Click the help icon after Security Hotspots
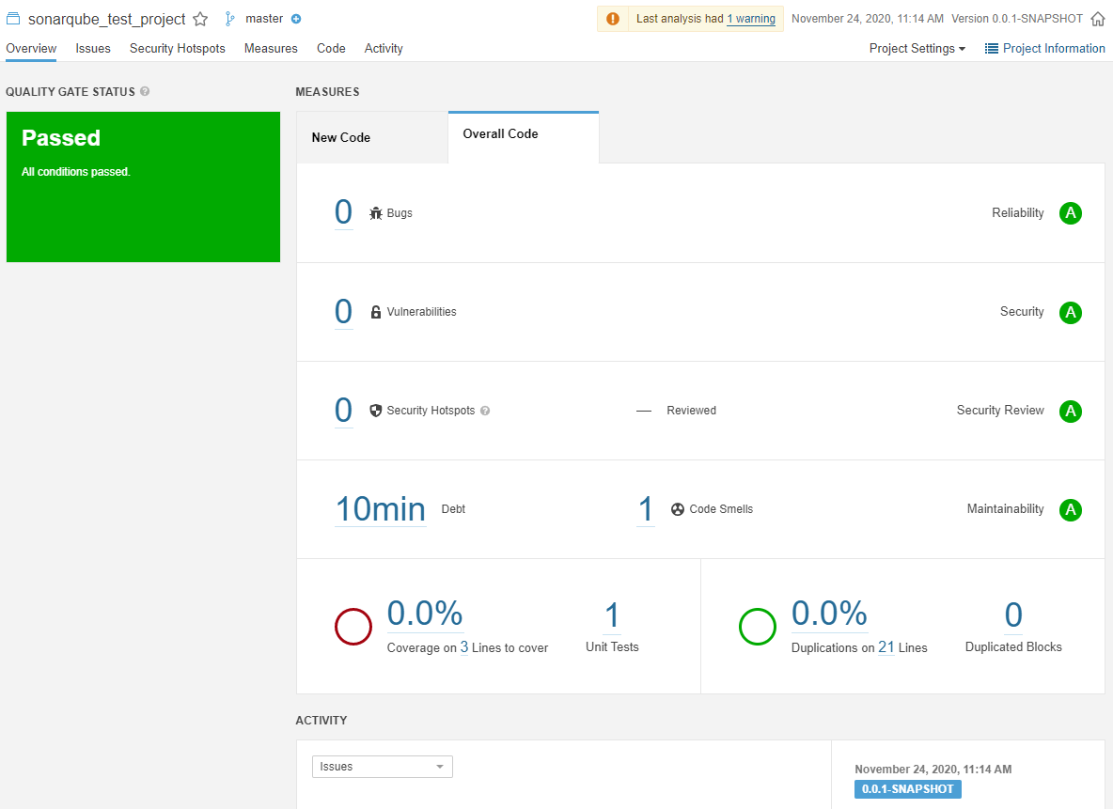 click(485, 411)
